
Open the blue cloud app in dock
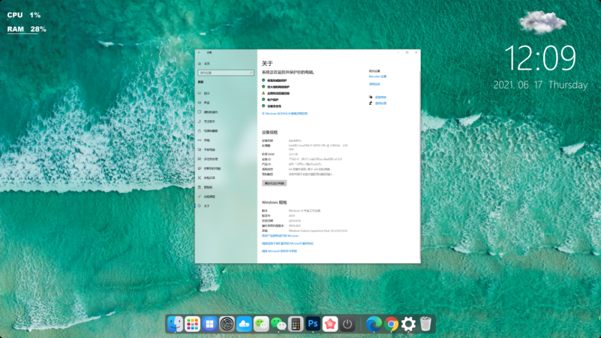244,324
